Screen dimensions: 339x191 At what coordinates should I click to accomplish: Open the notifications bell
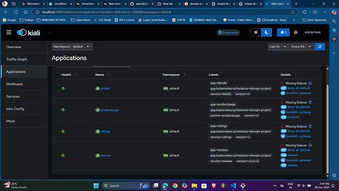tap(283, 32)
